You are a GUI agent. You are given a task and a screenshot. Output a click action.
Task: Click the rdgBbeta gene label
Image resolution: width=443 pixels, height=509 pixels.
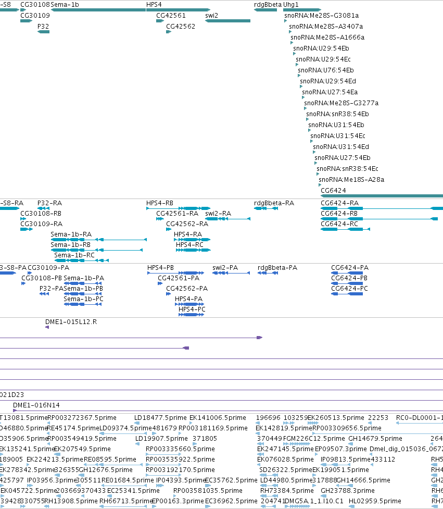(x=268, y=5)
